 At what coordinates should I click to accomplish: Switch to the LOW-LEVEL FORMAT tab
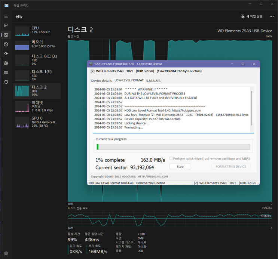coord(129,80)
